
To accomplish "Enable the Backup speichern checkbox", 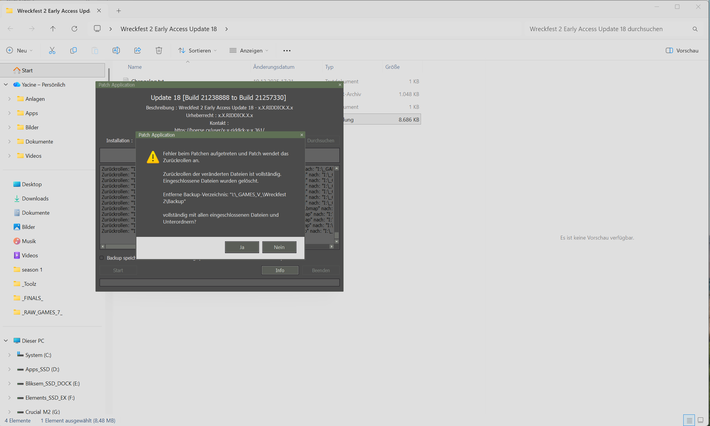I will click(102, 258).
